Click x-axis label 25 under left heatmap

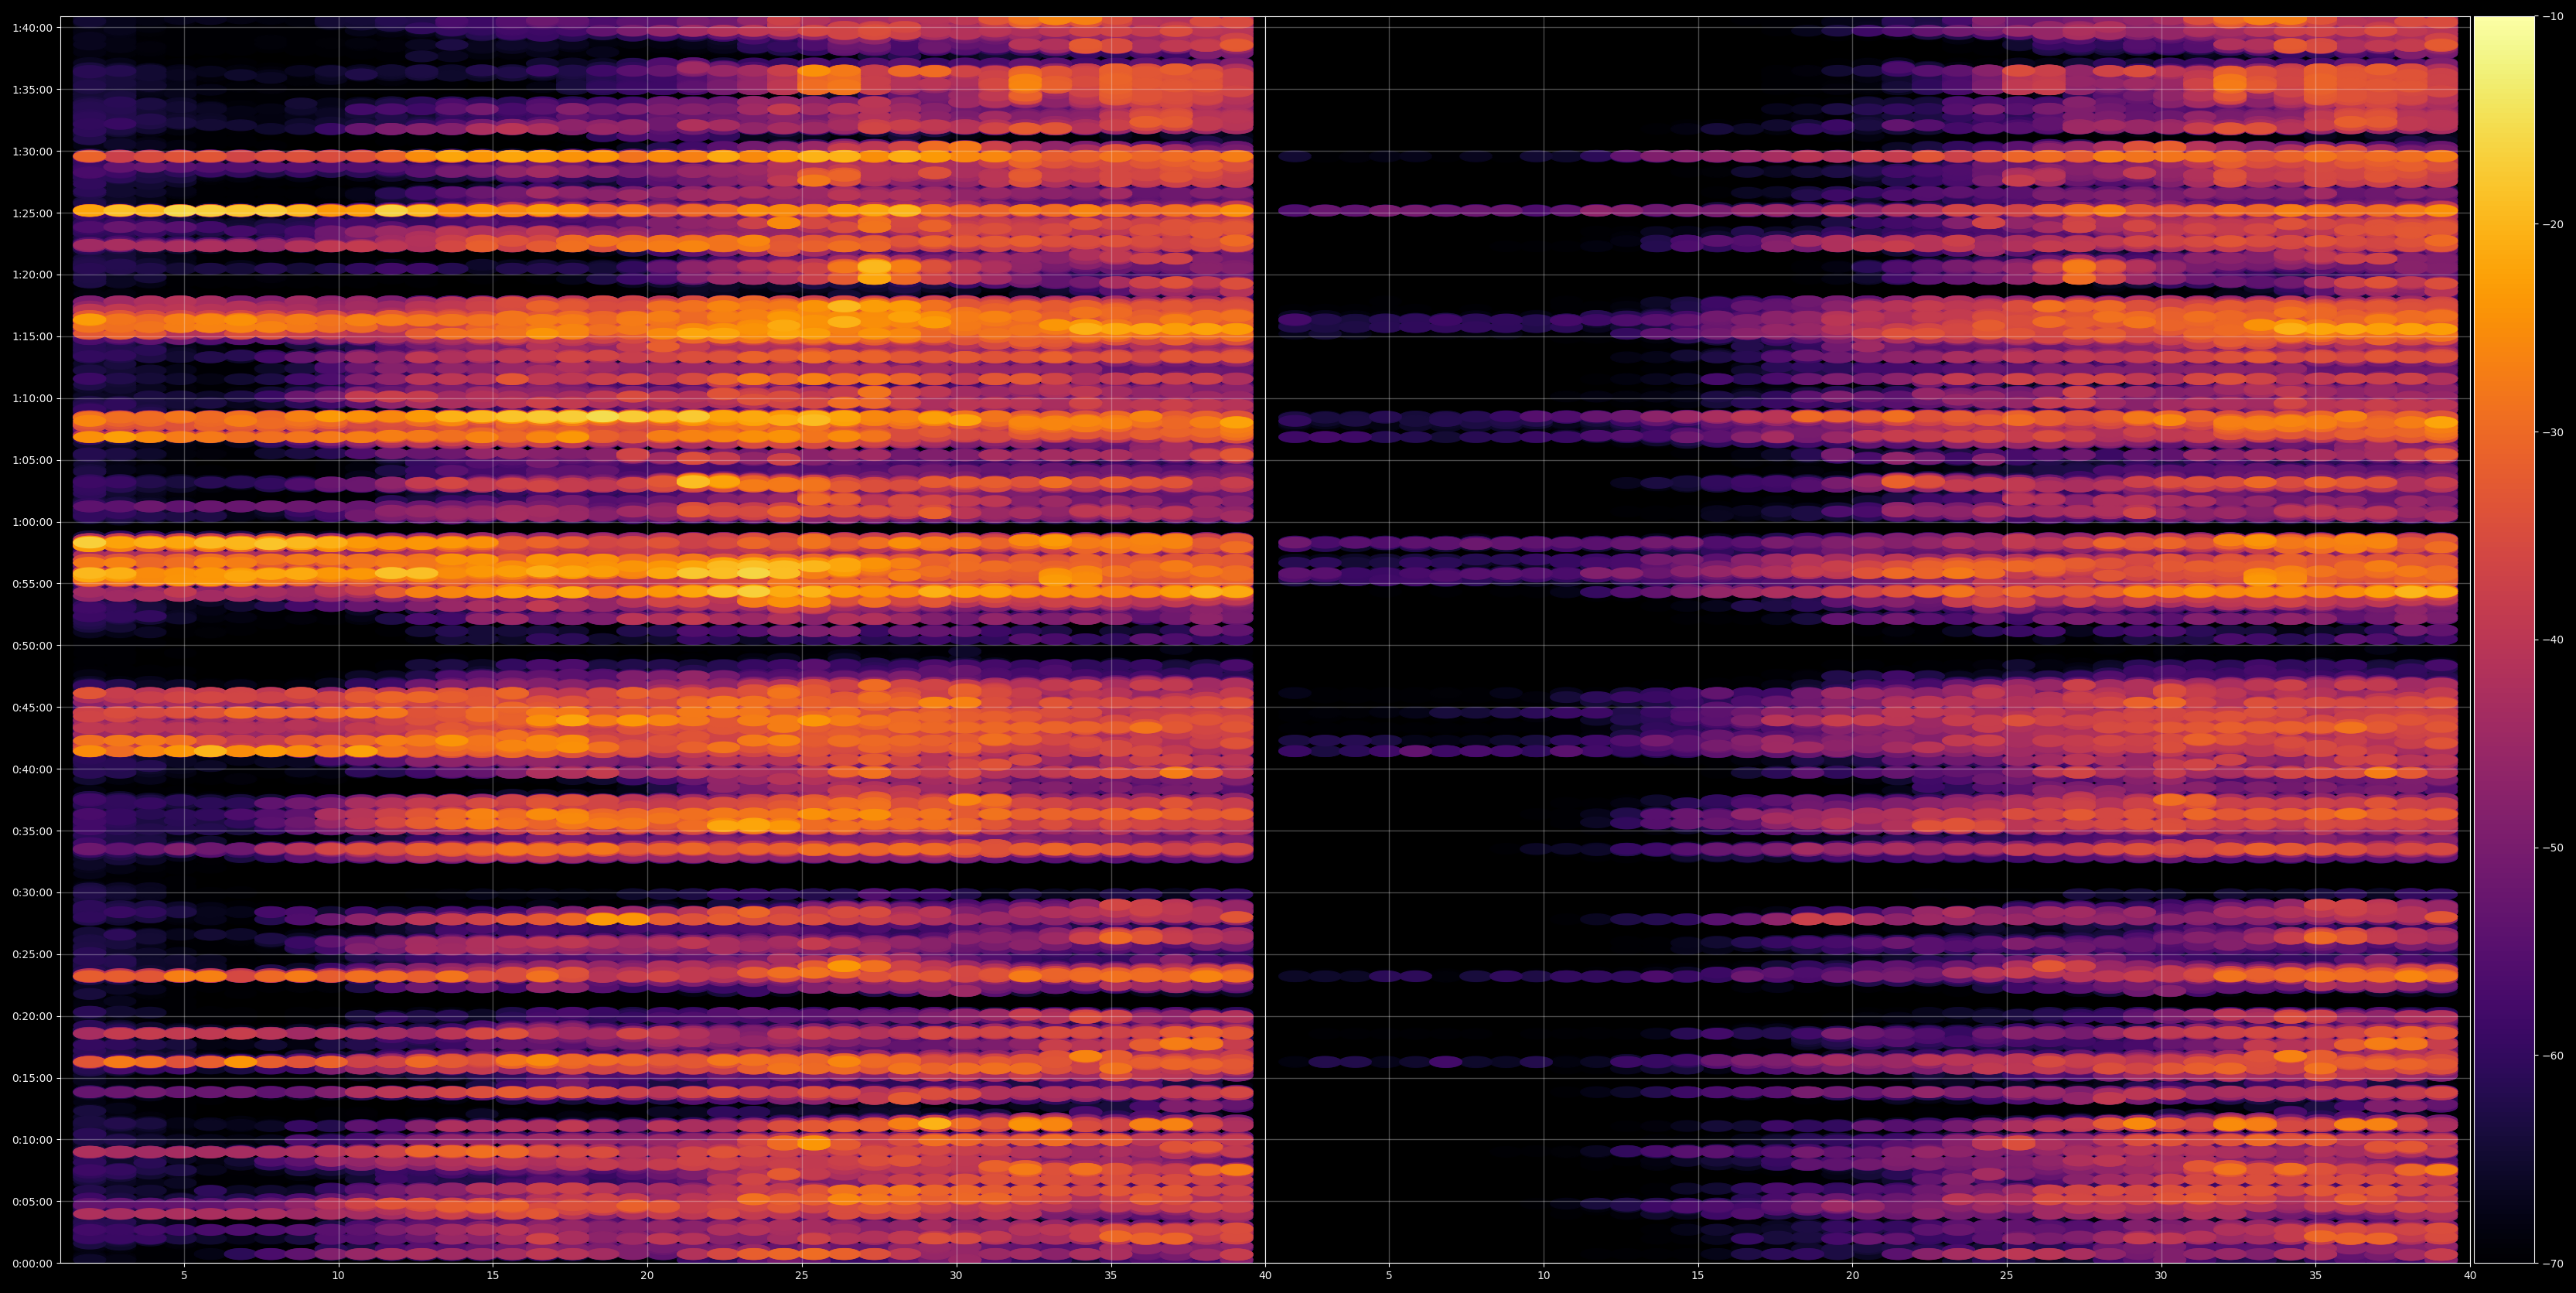tap(802, 1276)
